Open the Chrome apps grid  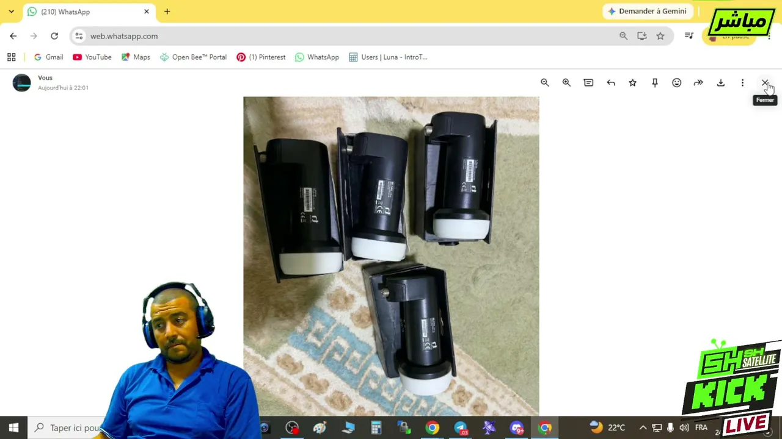[x=11, y=57]
